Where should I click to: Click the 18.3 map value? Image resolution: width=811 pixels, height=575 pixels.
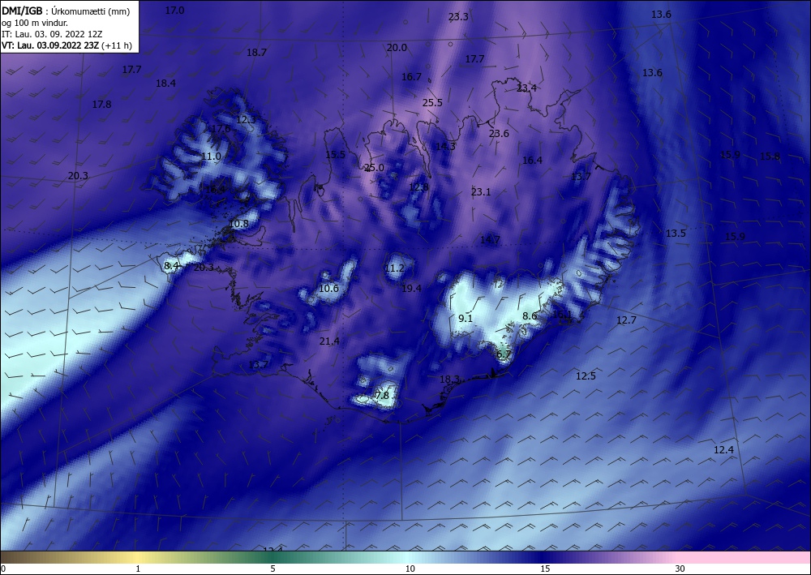[x=449, y=380]
